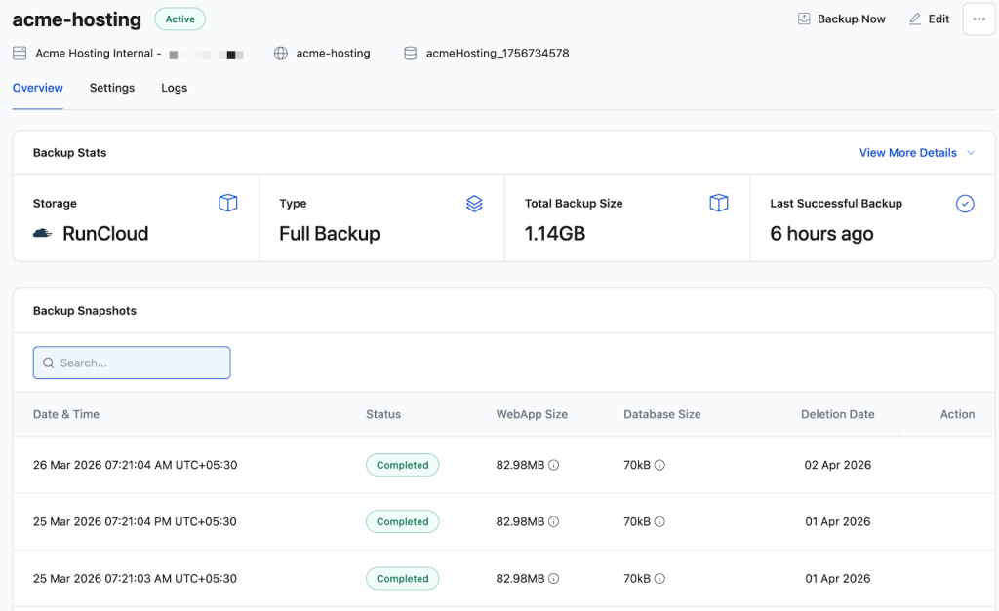Click the Total Backup Size cube icon
Image resolution: width=999 pixels, height=611 pixels.
[x=719, y=203]
